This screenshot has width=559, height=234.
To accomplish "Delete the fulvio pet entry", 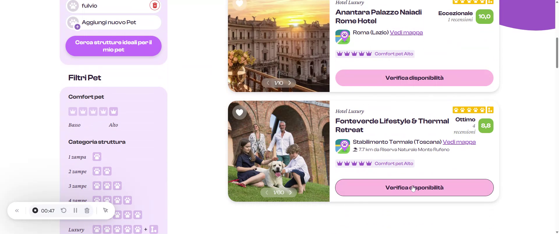I will pyautogui.click(x=155, y=5).
